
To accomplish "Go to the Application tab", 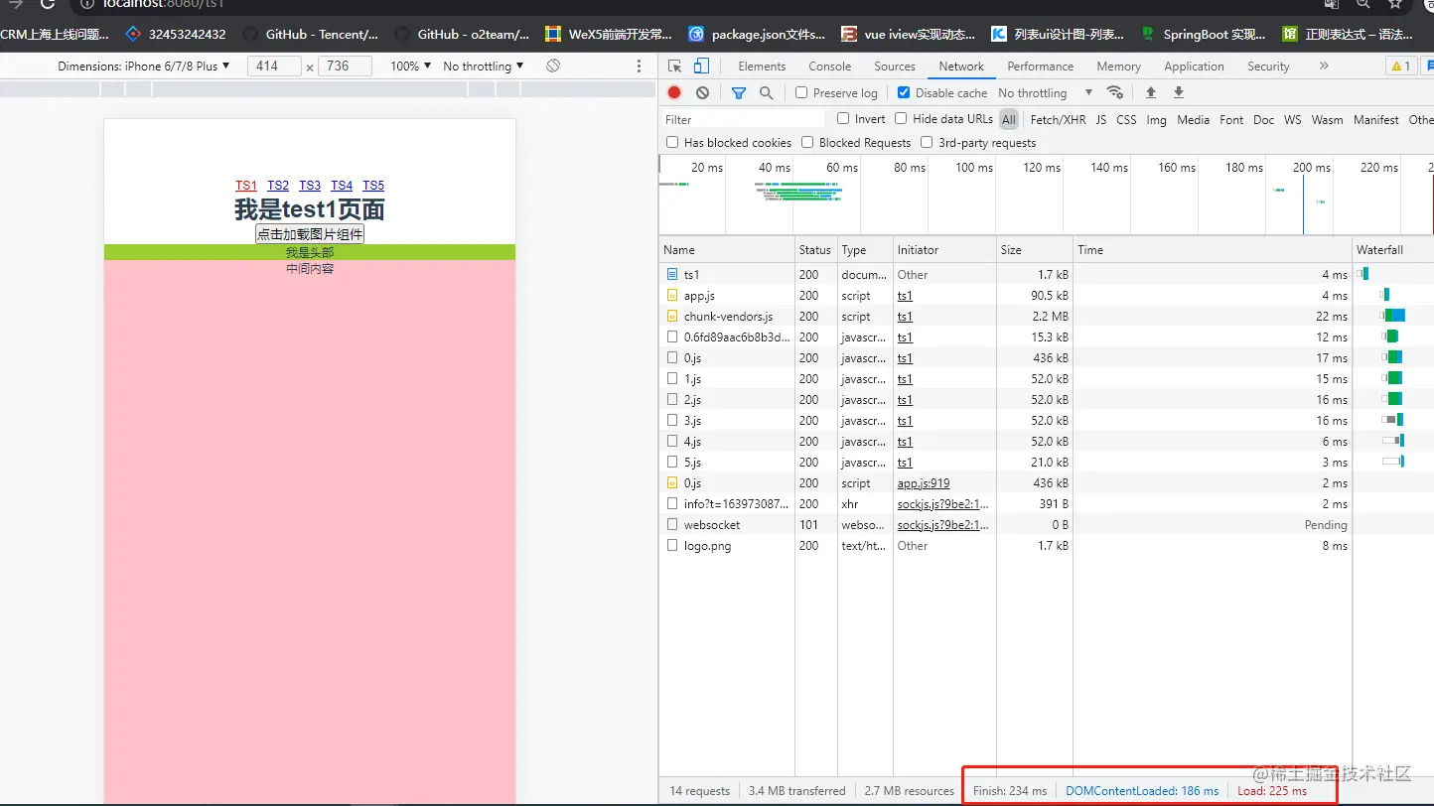I will (x=1194, y=67).
